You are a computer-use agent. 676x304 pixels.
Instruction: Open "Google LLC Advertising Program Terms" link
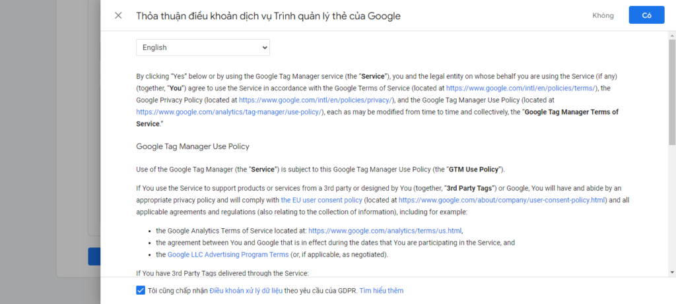point(228,255)
